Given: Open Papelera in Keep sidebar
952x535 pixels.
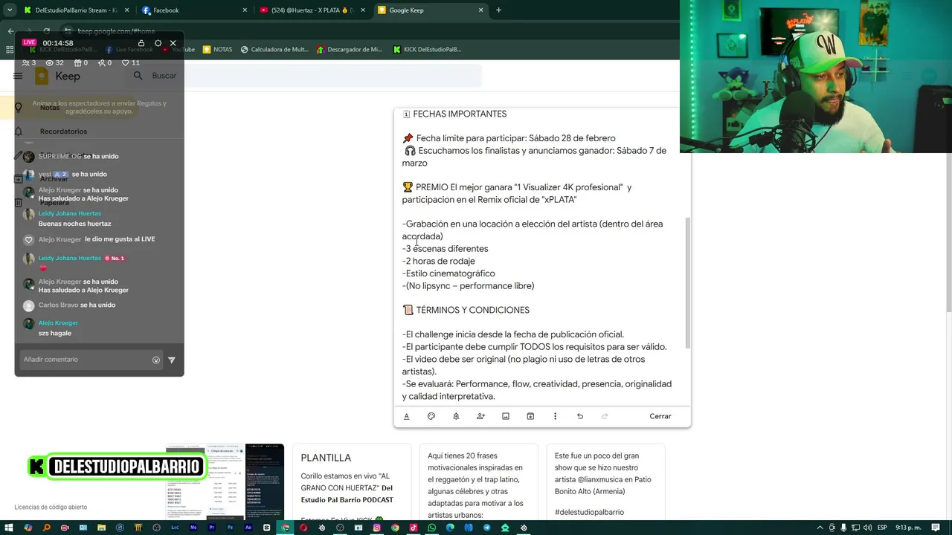Looking at the screenshot, I should [x=54, y=203].
